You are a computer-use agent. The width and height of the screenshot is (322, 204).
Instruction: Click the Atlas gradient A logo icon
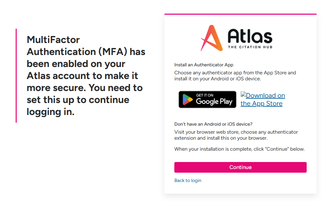coord(212,38)
